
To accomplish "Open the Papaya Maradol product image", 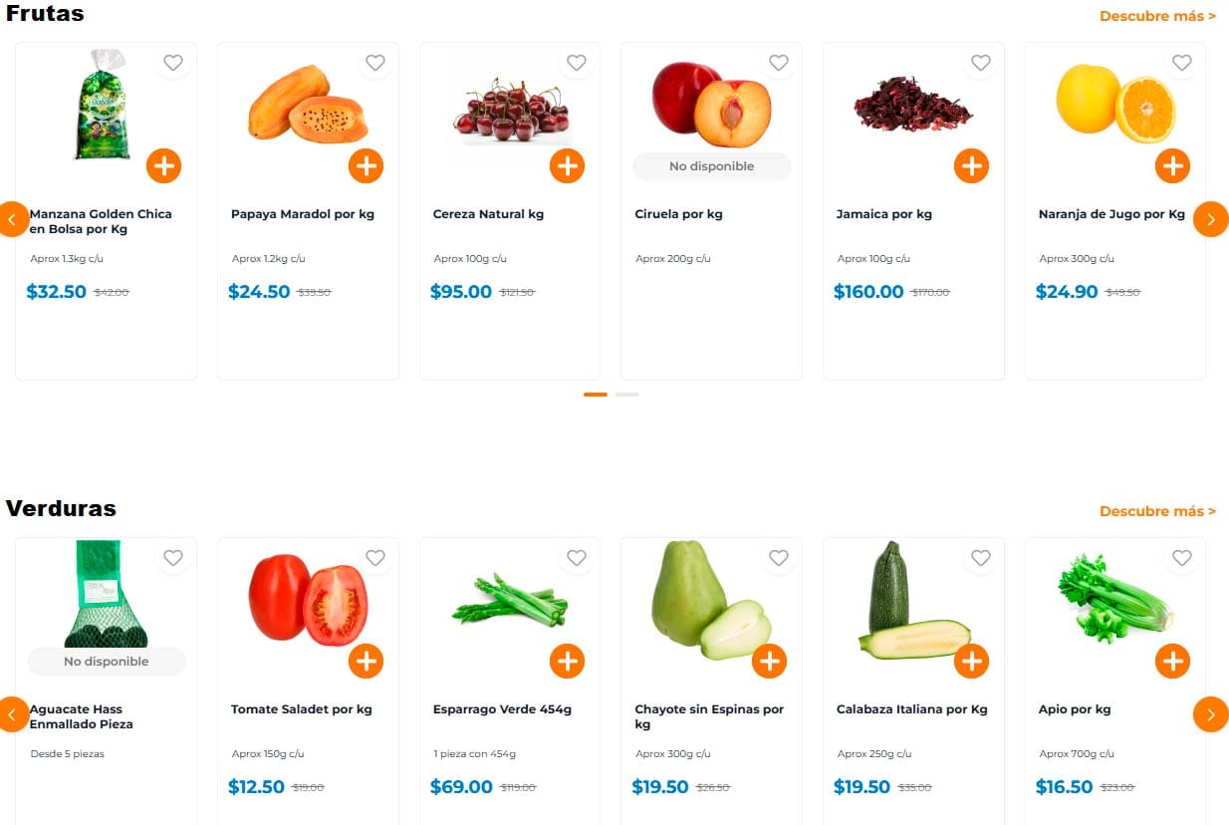I will pos(307,104).
